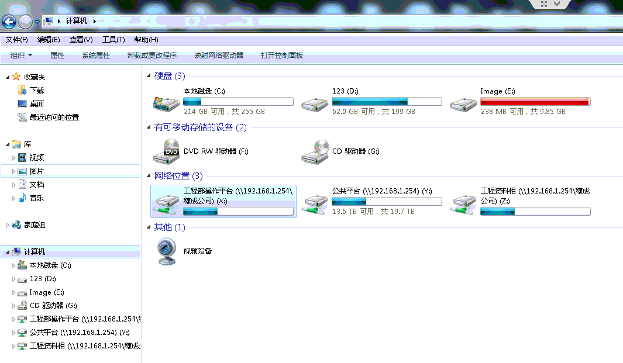
Task: Open the 文件(F) menu
Action: tap(17, 40)
